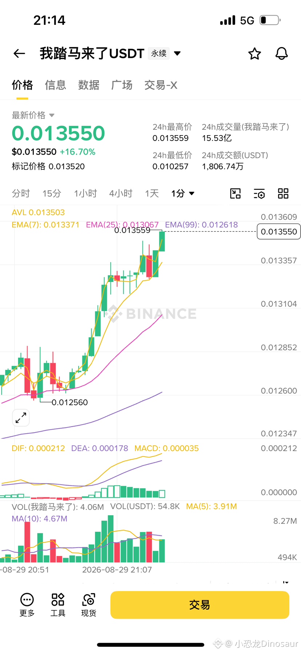Add pair to favorites with star icon
Image resolution: width=301 pixels, height=653 pixels.
254,54
